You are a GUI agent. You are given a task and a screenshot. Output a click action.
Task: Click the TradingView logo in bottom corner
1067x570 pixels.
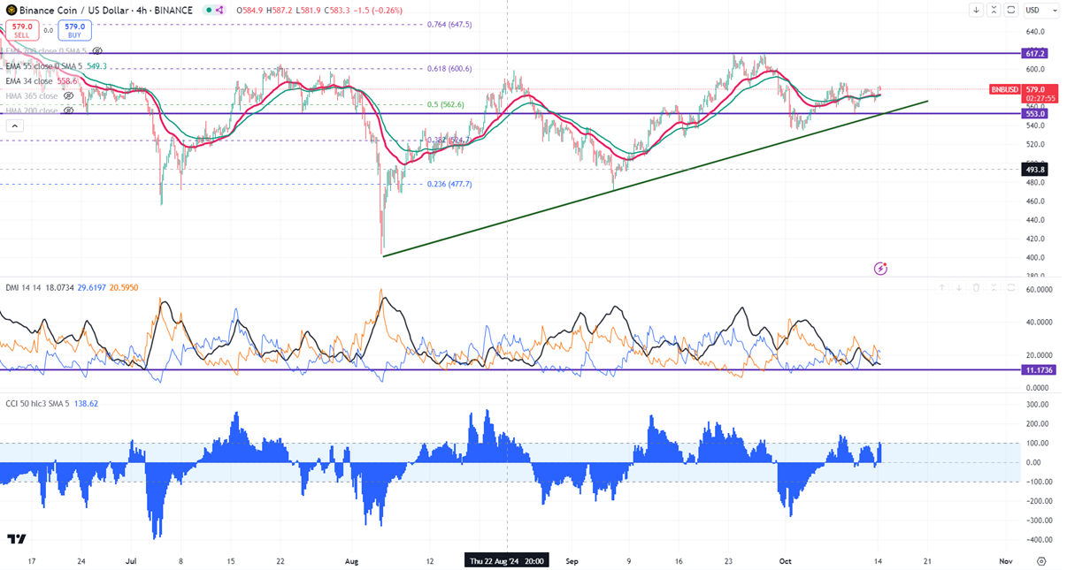click(x=16, y=539)
